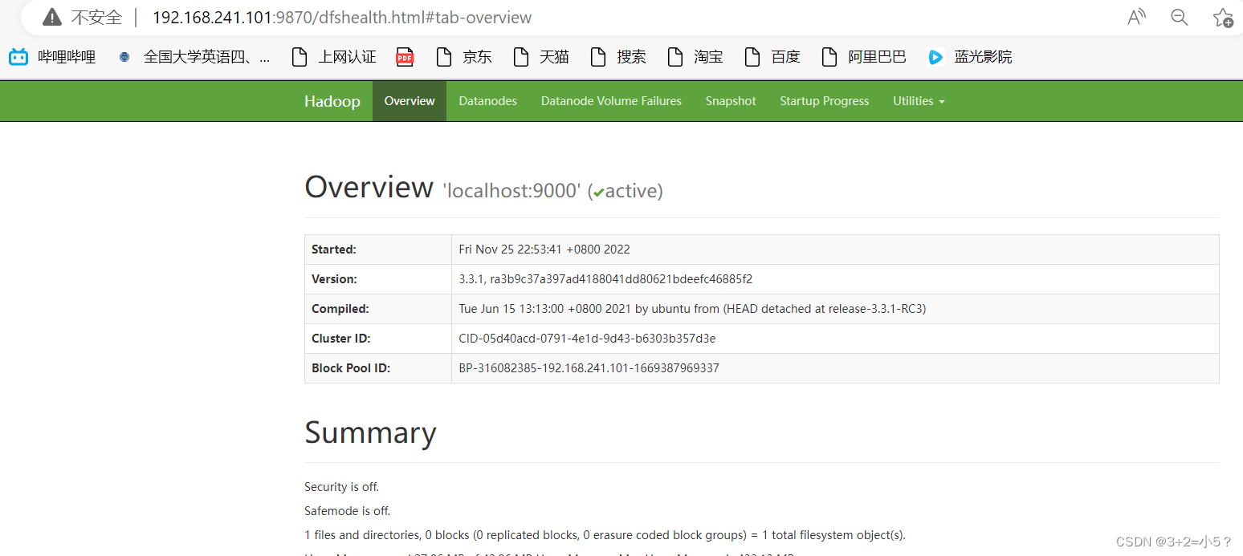Click the Fri Nov 25 22:53:41 start time
Screen dimensions: 1243x556
pos(544,250)
